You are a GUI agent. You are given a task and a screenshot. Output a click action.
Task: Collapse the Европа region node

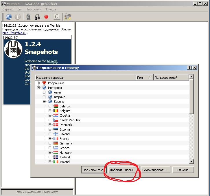point(44,102)
